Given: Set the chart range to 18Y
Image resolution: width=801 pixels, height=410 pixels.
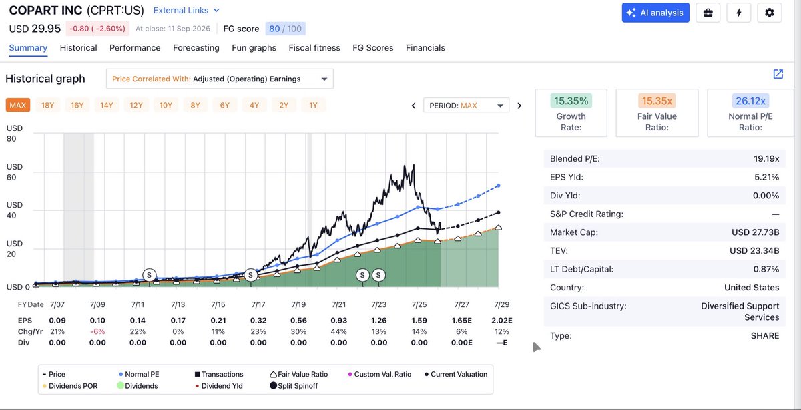Looking at the screenshot, I should [48, 105].
